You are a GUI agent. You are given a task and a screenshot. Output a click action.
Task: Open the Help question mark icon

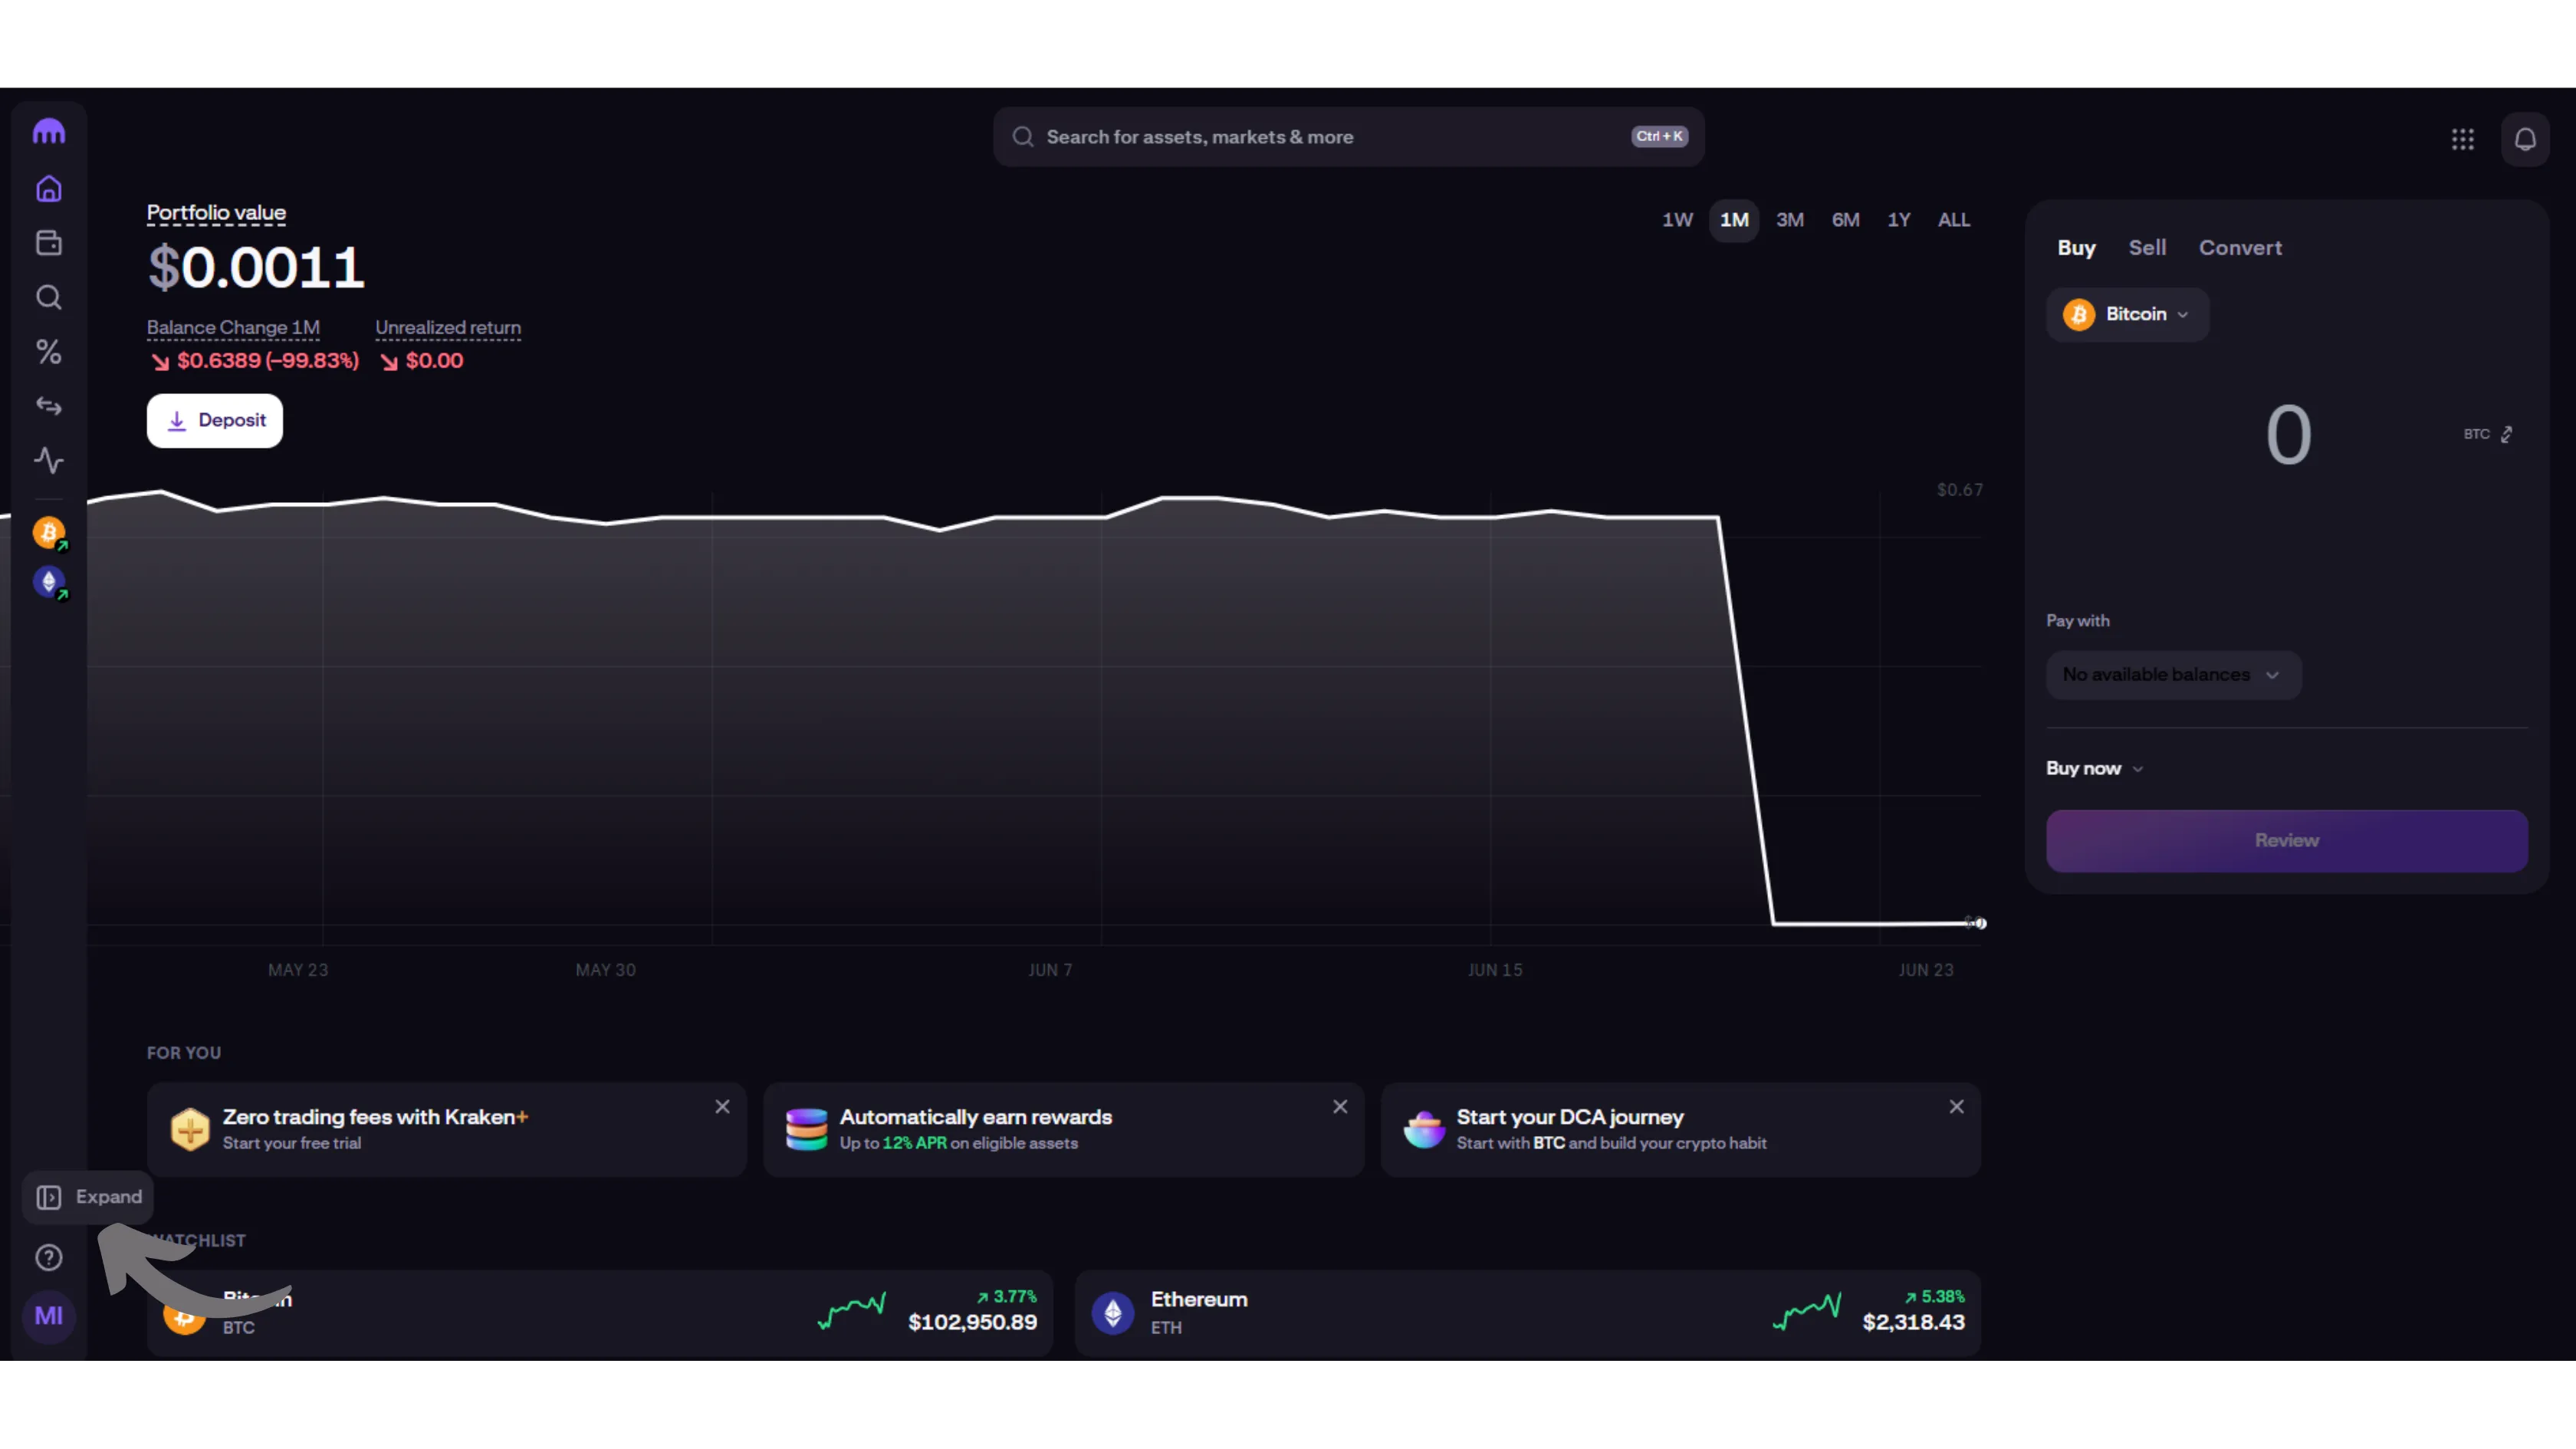48,1257
